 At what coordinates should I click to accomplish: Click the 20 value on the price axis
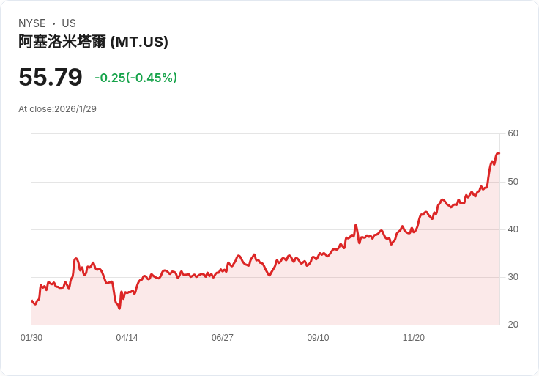(513, 325)
